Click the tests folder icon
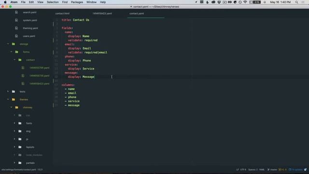The height and width of the screenshot is (174, 309). (14, 91)
